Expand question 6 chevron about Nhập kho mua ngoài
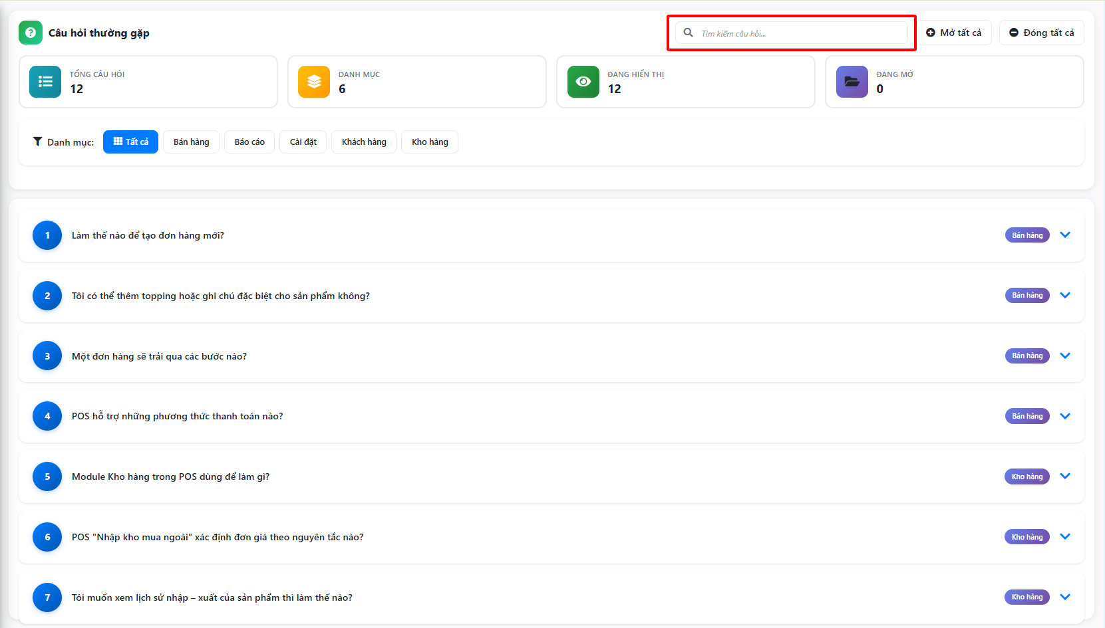 (x=1064, y=537)
